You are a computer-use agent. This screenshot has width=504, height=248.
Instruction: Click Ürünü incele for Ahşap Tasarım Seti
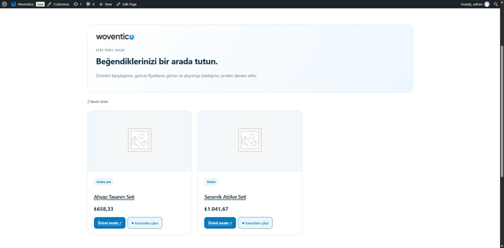tap(110, 223)
